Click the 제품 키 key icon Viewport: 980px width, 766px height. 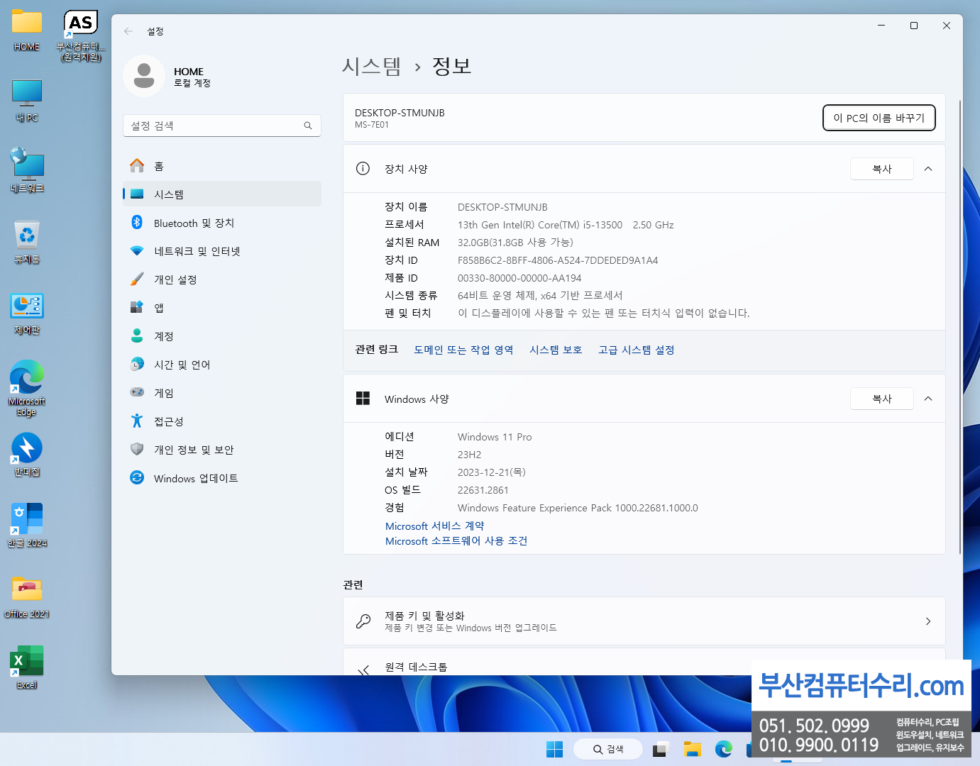(363, 621)
